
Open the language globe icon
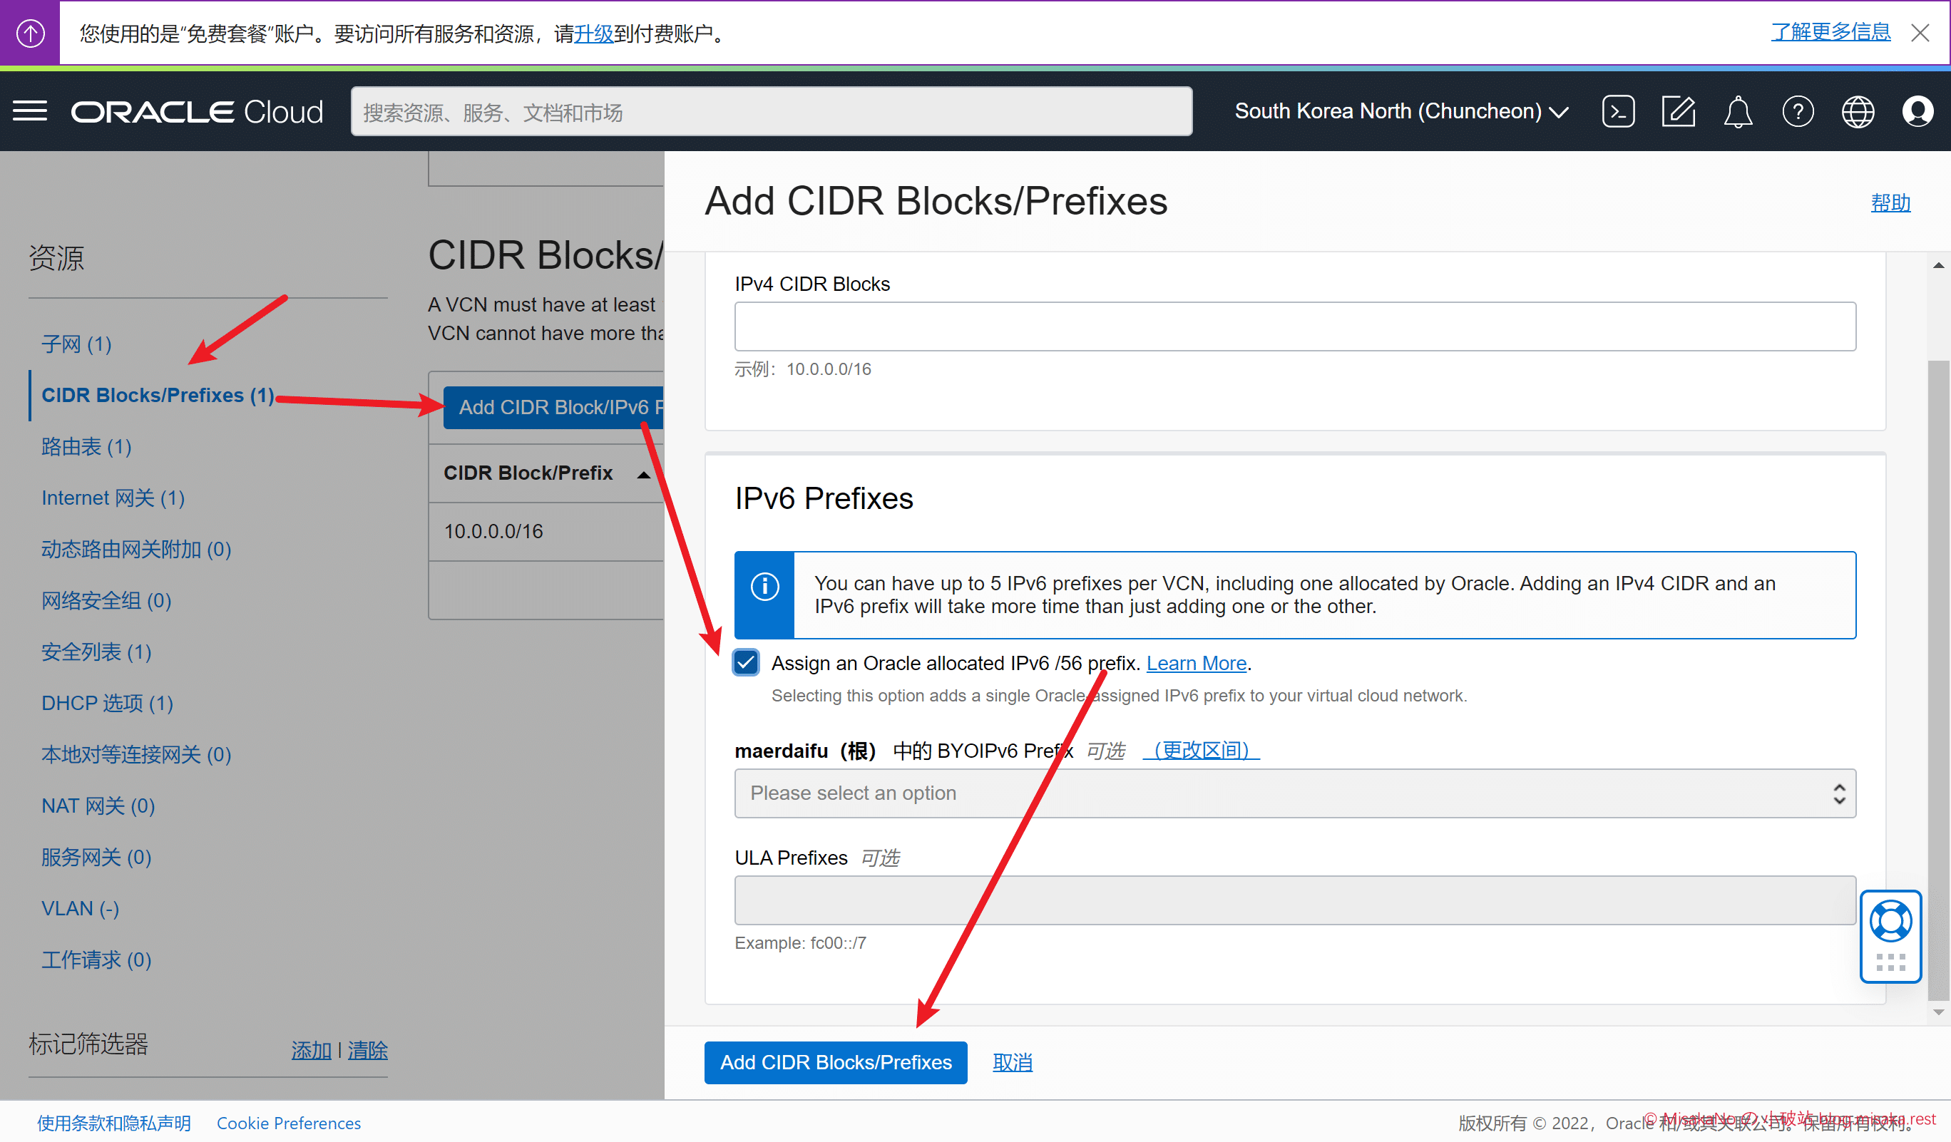coord(1857,111)
